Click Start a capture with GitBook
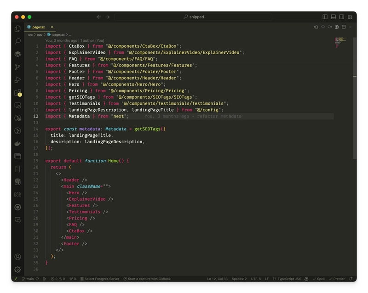This screenshot has width=368, height=293. tap(147, 279)
